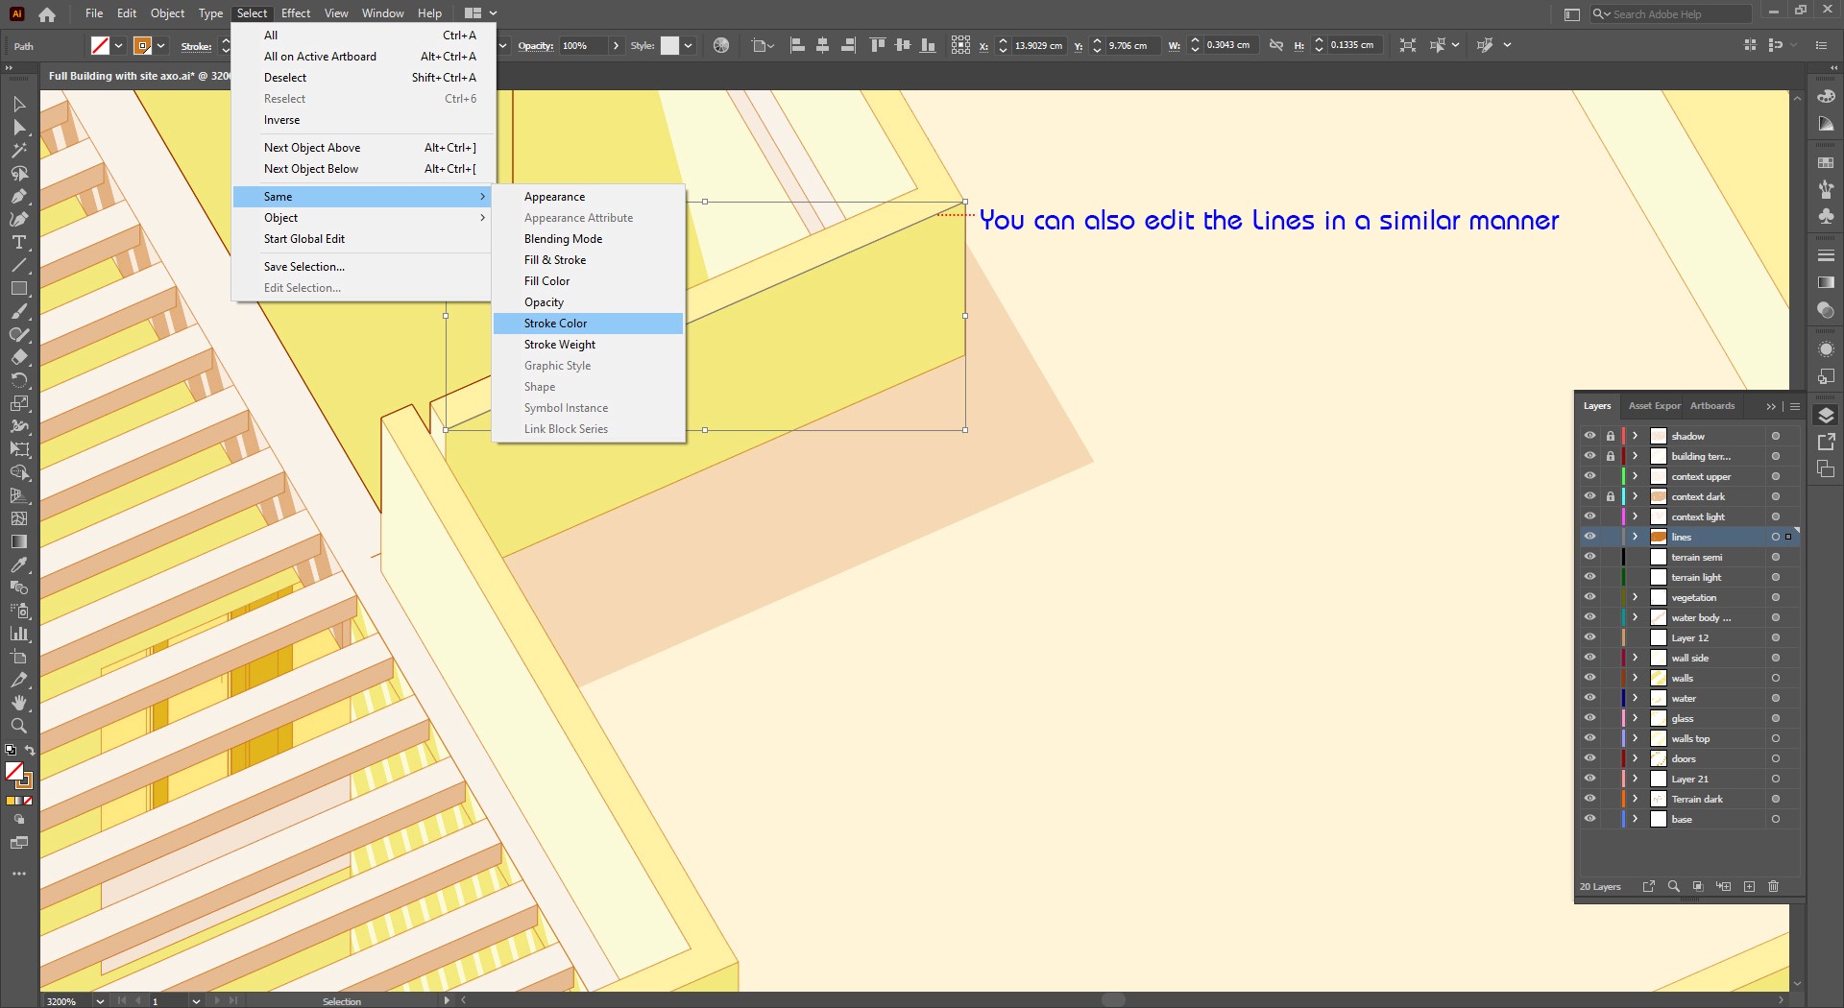This screenshot has height=1008, width=1844.
Task: Toggle visibility of vegetation layer
Action: coord(1589,597)
